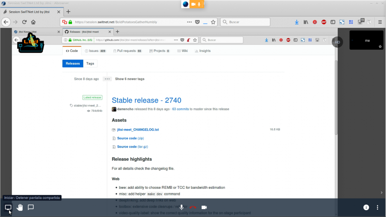Open the GitHub Projects tab
The image size is (386, 217).
tap(159, 51)
